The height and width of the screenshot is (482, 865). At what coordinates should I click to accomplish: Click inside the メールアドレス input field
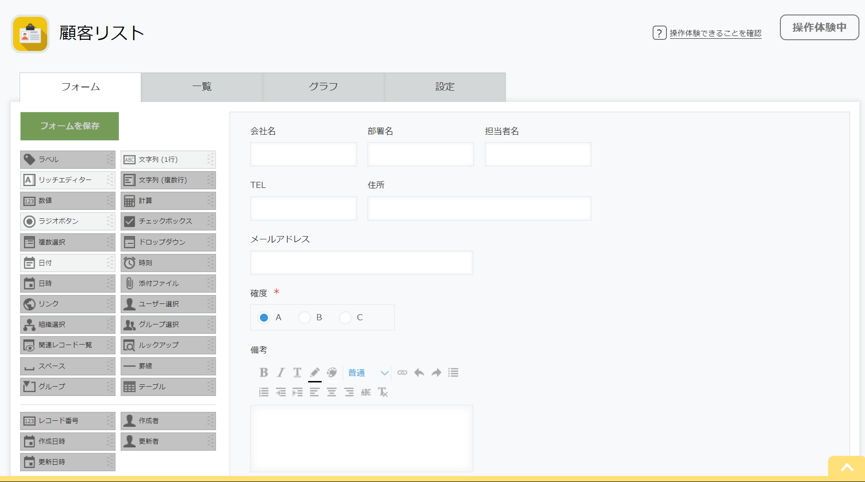(x=361, y=263)
